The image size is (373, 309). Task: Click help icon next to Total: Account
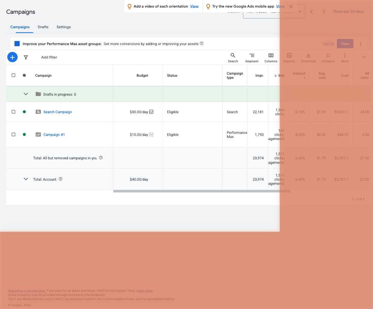[x=60, y=179]
